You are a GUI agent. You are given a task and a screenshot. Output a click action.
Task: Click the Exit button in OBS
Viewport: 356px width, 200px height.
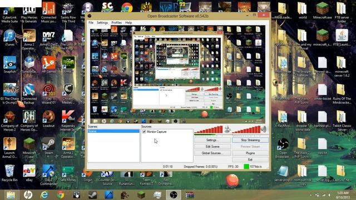coord(250,159)
